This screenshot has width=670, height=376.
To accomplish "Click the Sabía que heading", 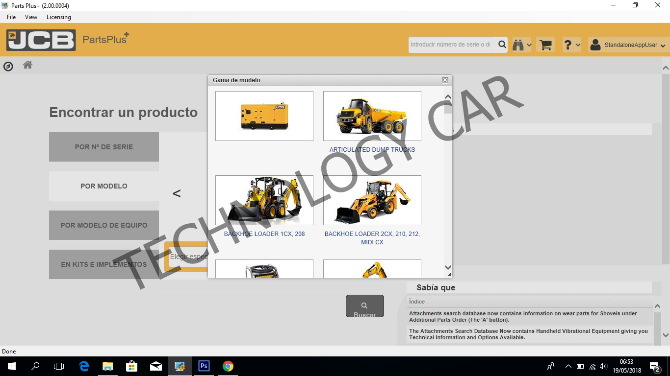I will [436, 288].
